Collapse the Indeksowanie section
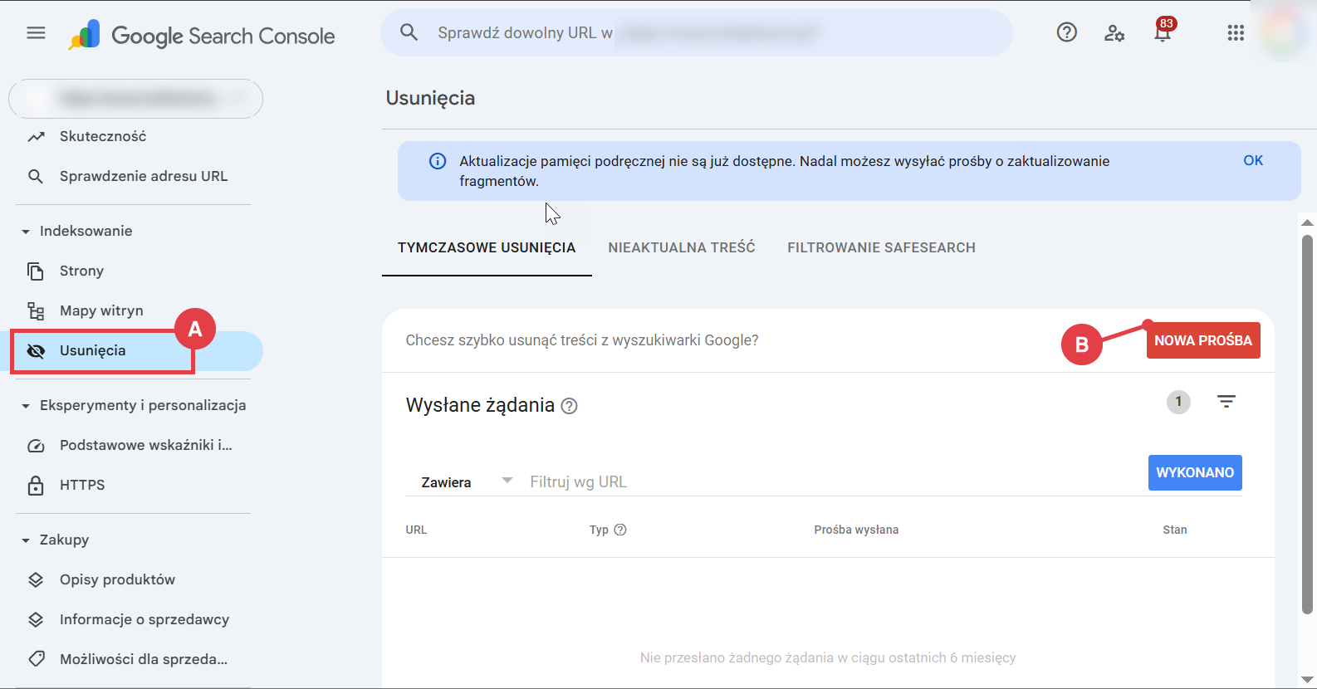Viewport: 1317px width, 689px height. pos(26,232)
